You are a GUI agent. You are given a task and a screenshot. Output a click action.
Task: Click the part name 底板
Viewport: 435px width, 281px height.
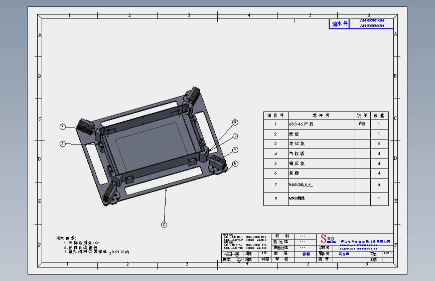[x=294, y=134]
